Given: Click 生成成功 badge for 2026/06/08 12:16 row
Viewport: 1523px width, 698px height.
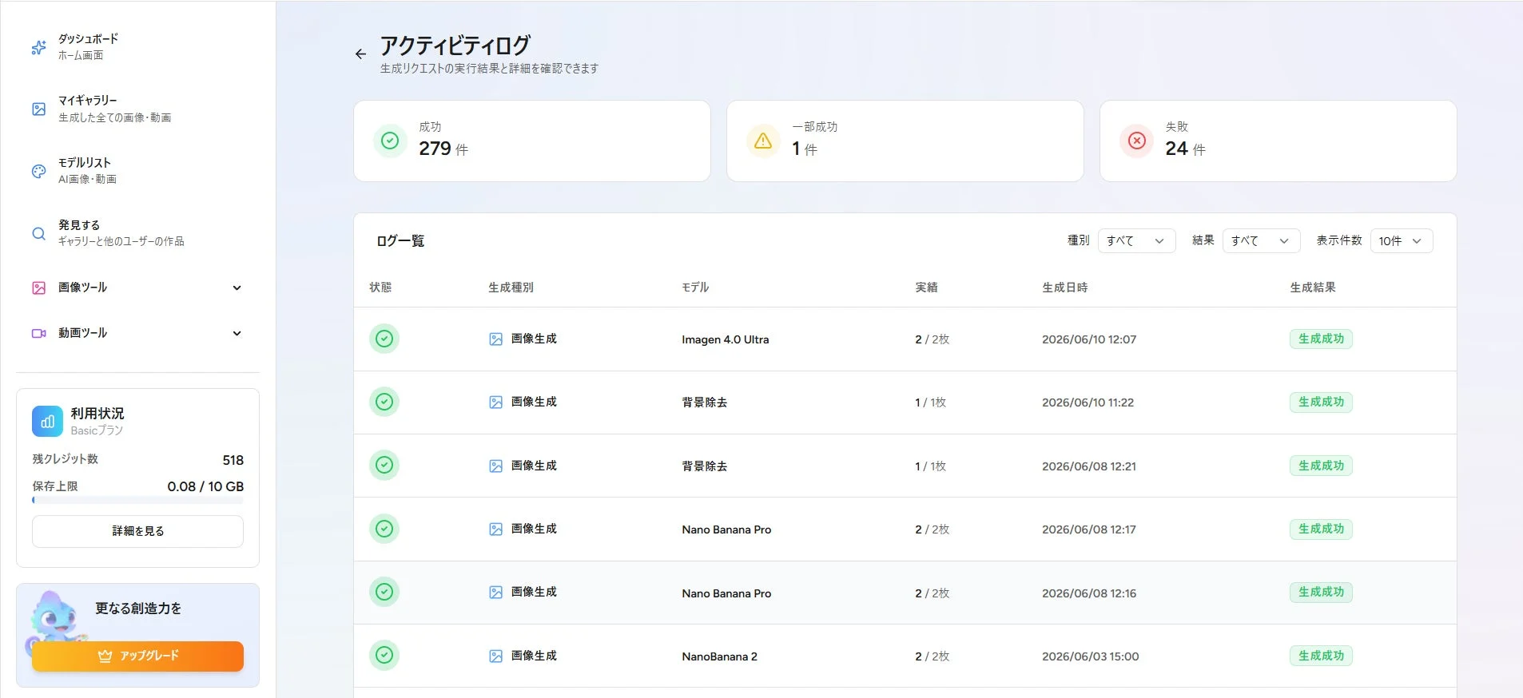Looking at the screenshot, I should [x=1321, y=592].
